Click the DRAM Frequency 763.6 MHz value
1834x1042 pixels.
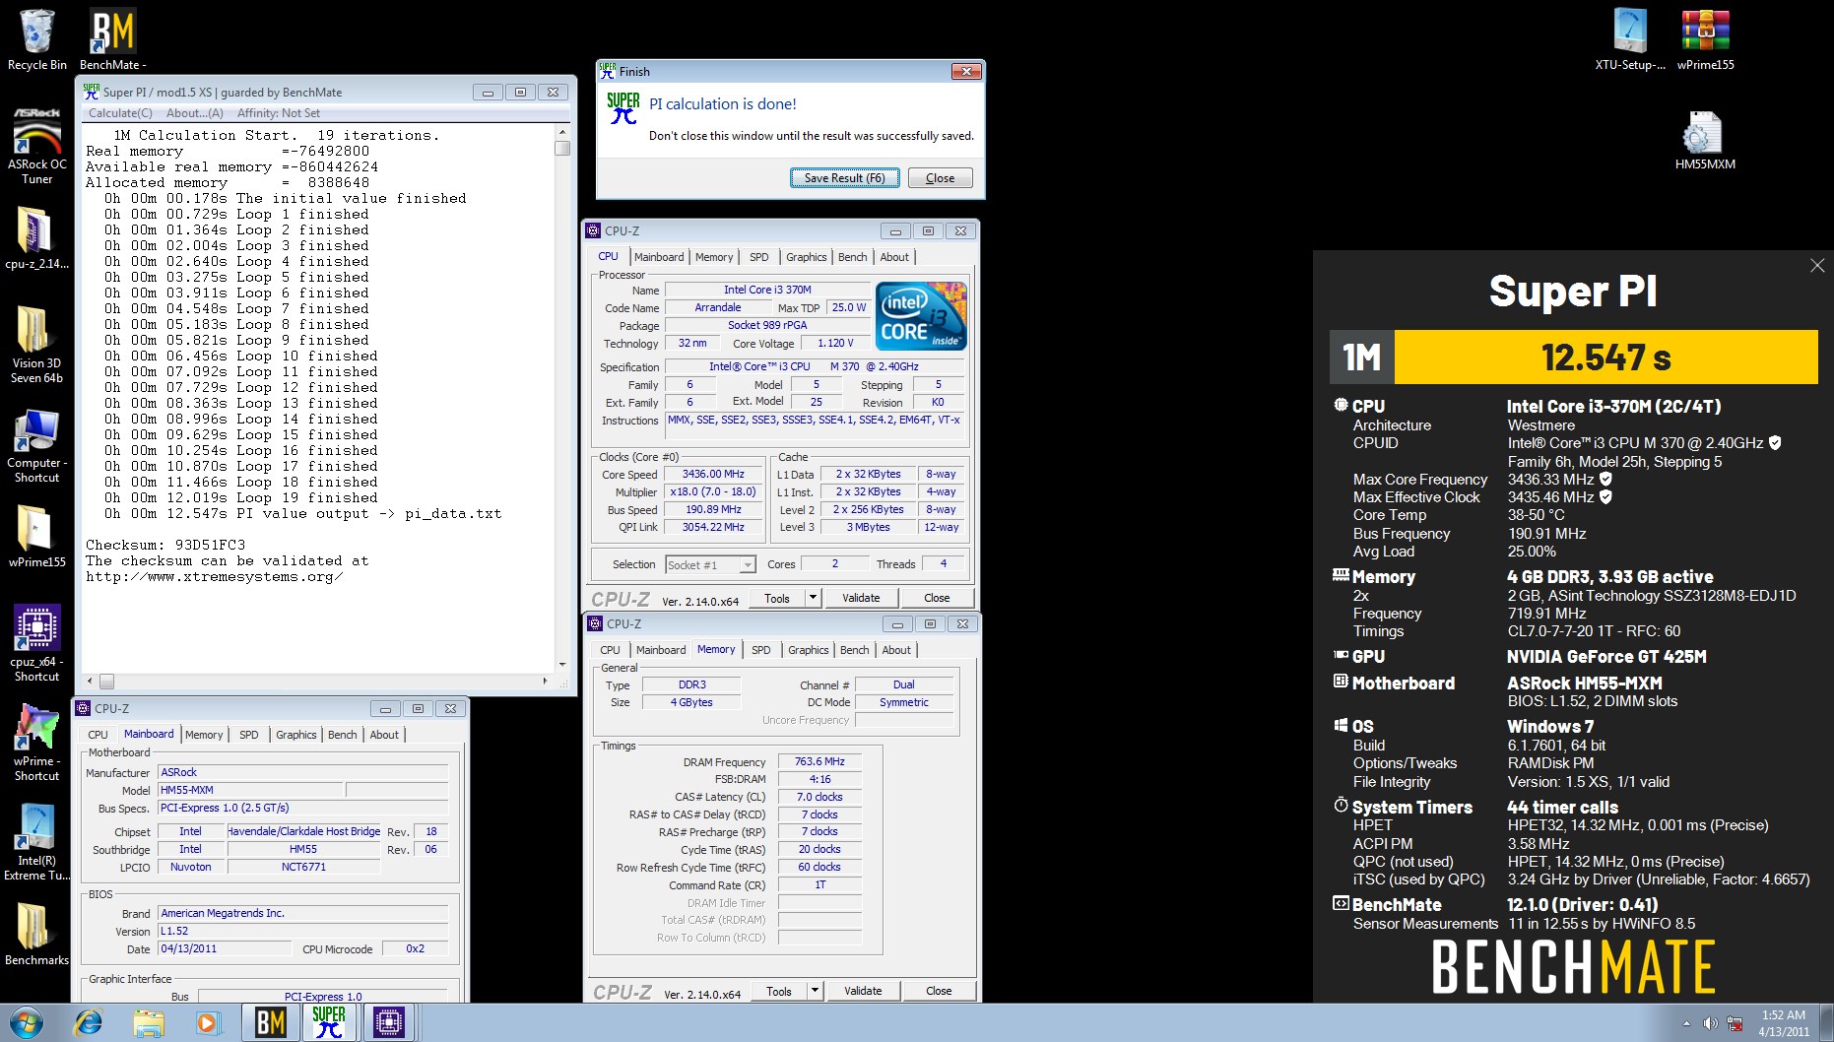point(819,761)
